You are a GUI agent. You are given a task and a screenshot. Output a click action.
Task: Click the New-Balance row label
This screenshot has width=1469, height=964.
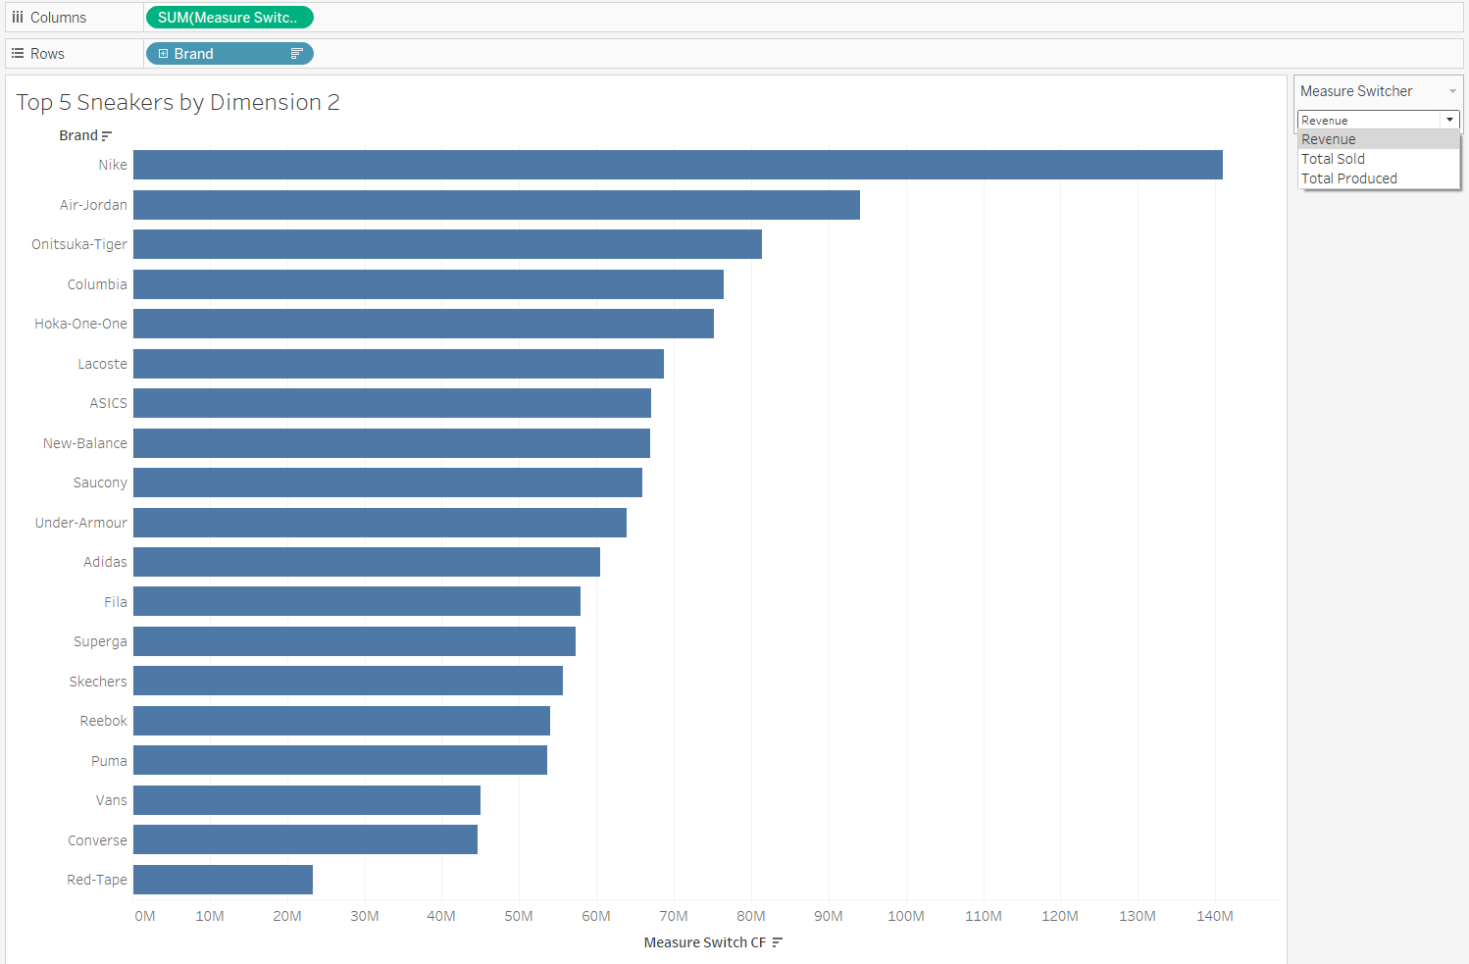pyautogui.click(x=85, y=443)
